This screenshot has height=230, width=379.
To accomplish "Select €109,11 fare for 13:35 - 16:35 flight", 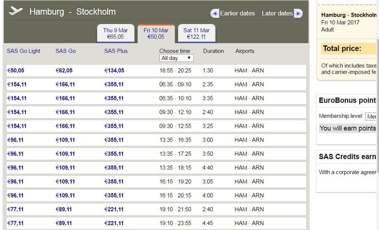I will (65, 140).
